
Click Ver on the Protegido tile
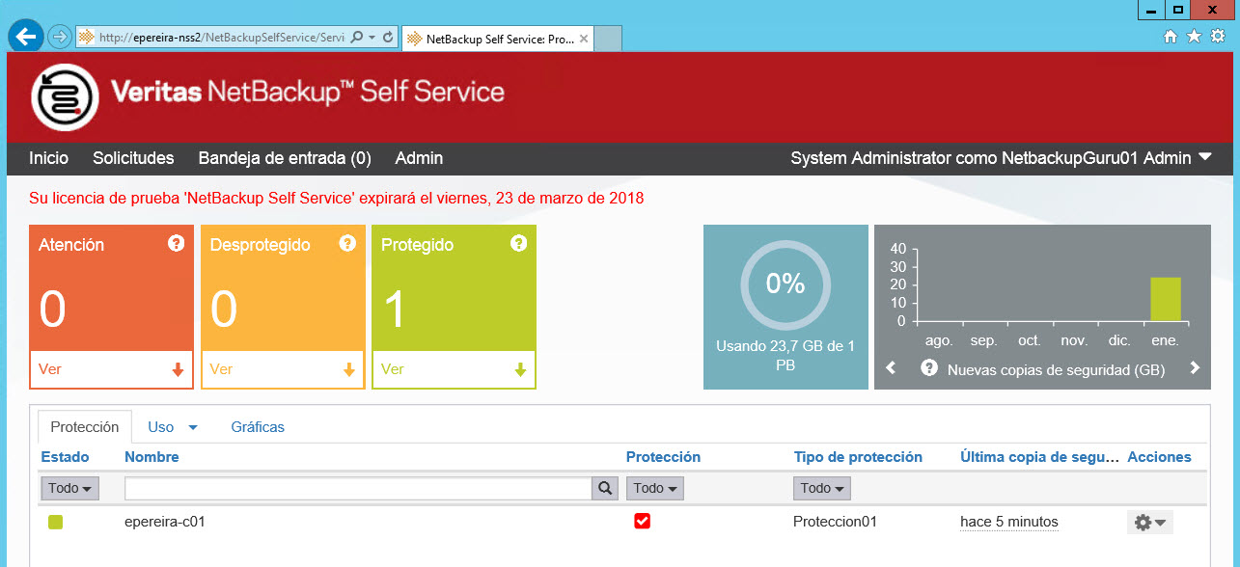[x=393, y=369]
